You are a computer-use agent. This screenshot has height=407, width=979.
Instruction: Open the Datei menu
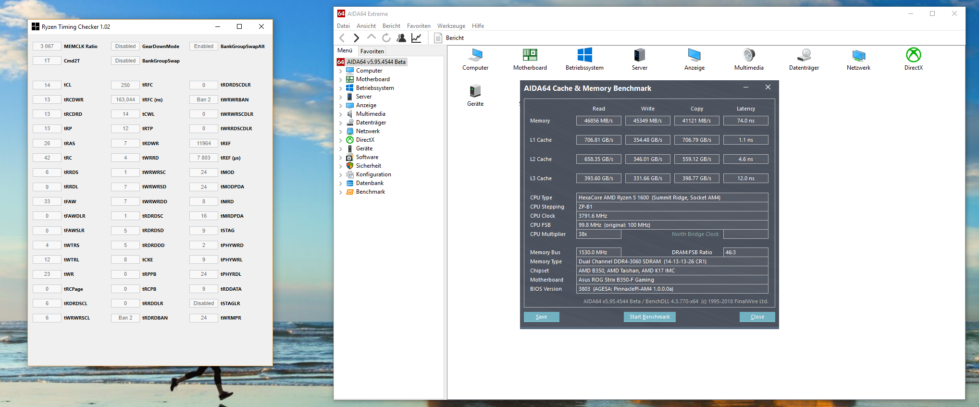(x=343, y=26)
